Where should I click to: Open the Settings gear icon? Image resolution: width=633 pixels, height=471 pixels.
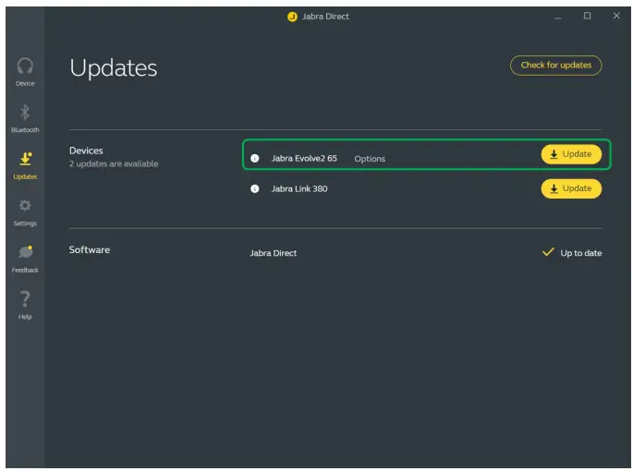coord(25,206)
